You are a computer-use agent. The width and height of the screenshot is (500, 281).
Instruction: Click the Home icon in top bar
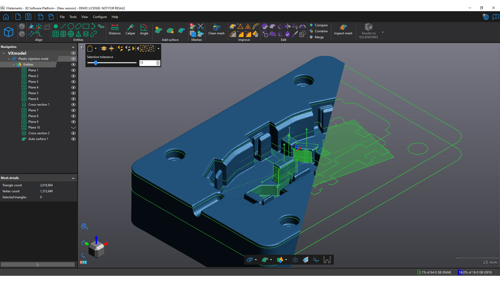coord(6,17)
